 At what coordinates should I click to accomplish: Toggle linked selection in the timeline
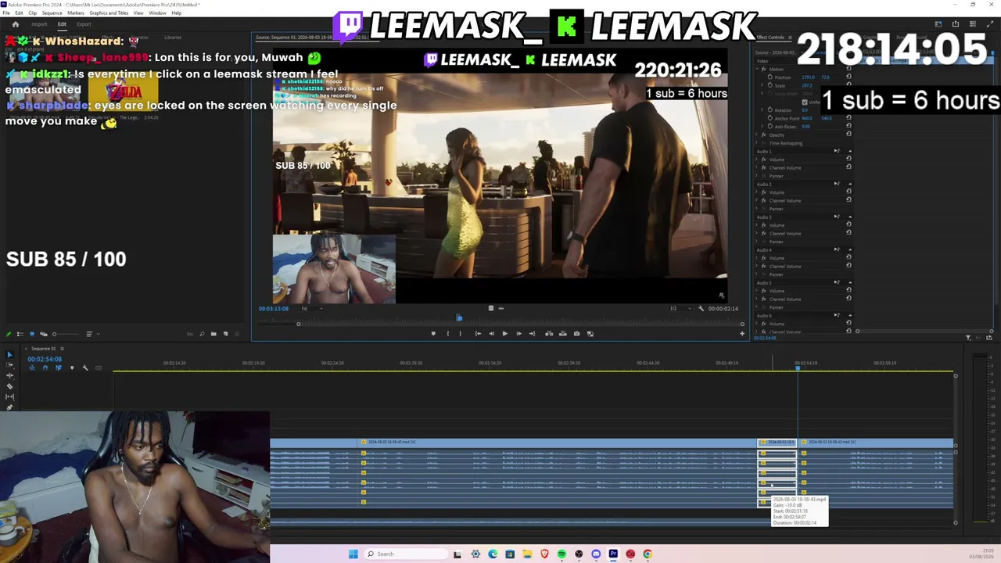58,368
